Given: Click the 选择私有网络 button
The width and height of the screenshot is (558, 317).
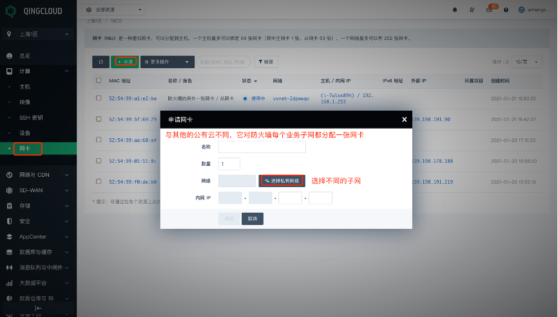Looking at the screenshot, I should click(282, 181).
